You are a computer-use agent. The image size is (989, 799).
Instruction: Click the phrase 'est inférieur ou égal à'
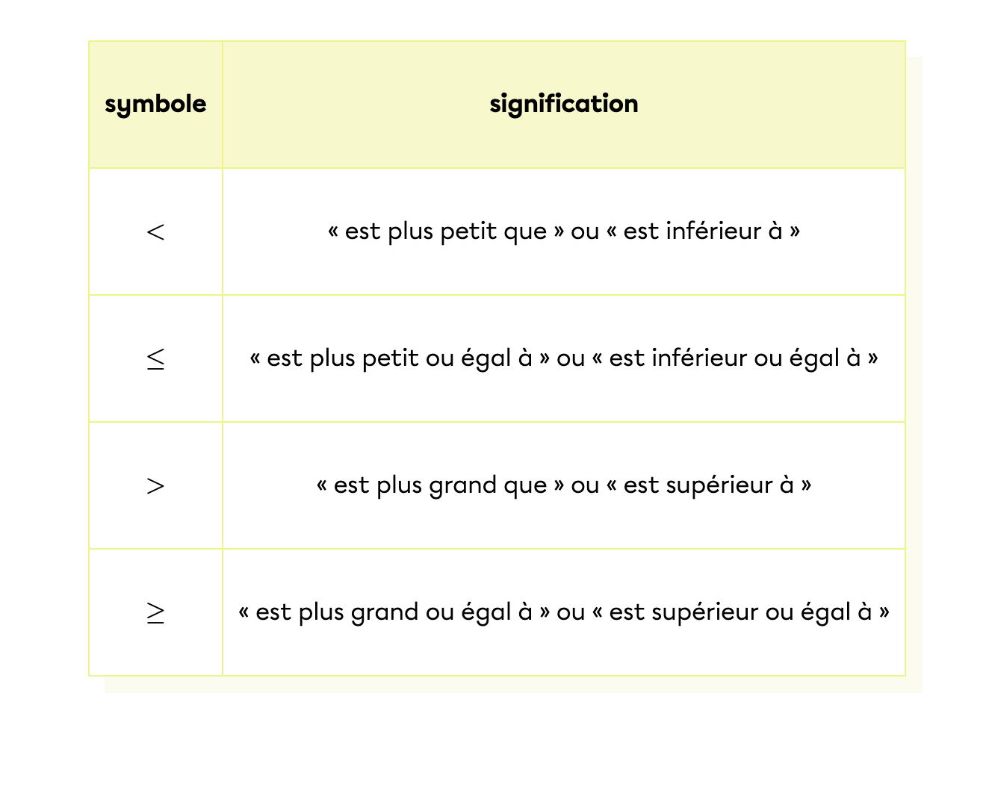[x=735, y=358]
